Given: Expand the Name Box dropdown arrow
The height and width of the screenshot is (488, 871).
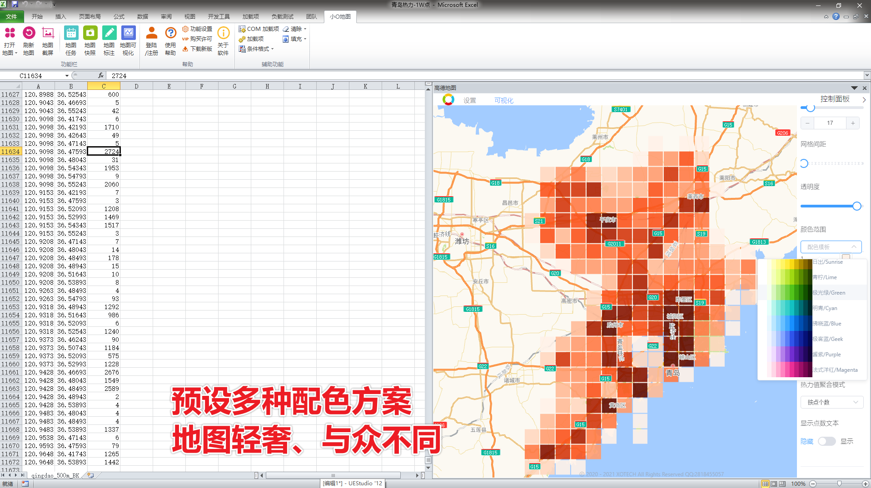Looking at the screenshot, I should pyautogui.click(x=67, y=76).
